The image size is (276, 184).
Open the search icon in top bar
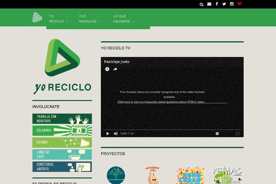click(201, 5)
